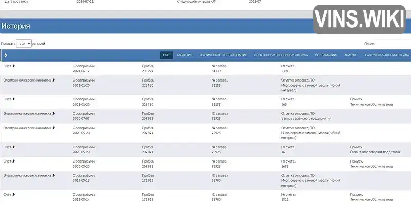411x203 pixels.
Task: Click the Показать label
Action: click(8, 44)
